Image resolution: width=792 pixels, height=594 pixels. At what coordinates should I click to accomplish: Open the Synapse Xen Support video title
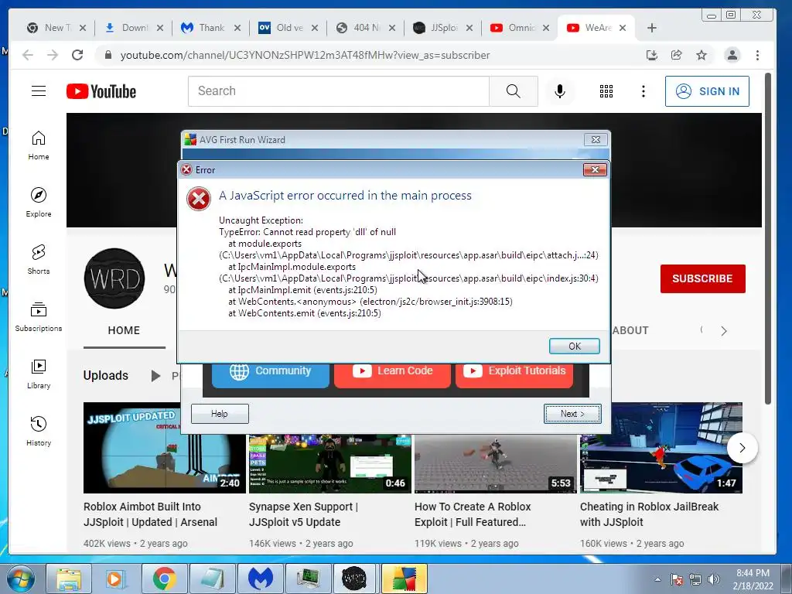(303, 514)
